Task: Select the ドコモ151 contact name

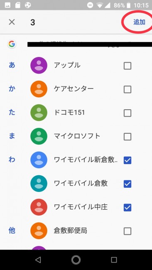Action: tap(69, 113)
